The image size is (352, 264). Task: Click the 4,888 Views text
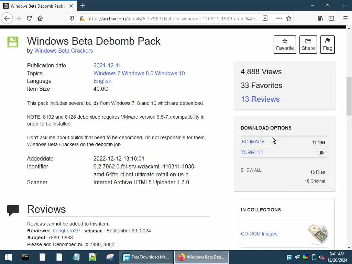[x=261, y=71]
